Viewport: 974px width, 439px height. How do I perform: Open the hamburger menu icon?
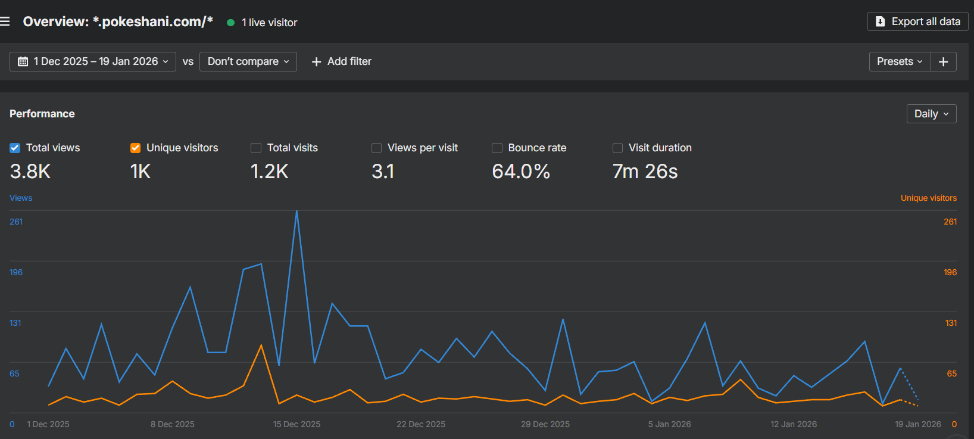pos(5,21)
